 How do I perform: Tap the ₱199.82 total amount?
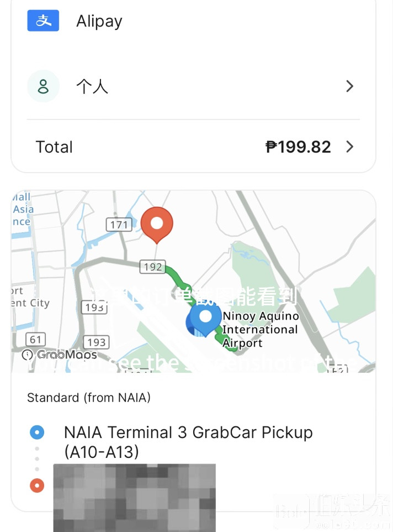point(298,147)
